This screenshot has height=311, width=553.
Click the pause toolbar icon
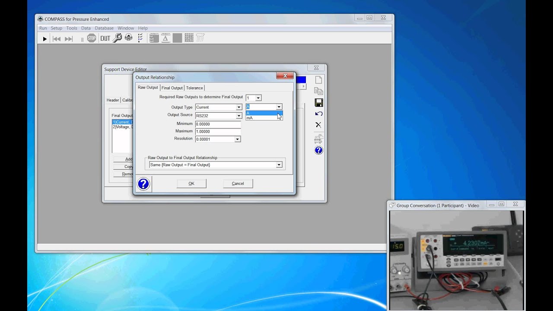click(82, 39)
